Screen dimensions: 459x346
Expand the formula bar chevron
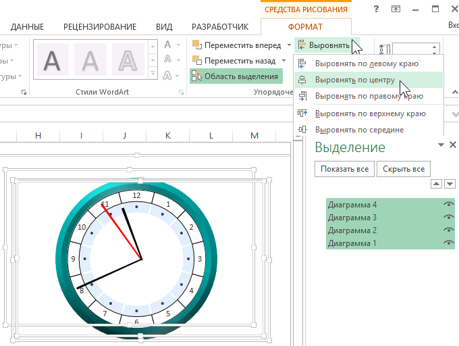[x=455, y=114]
